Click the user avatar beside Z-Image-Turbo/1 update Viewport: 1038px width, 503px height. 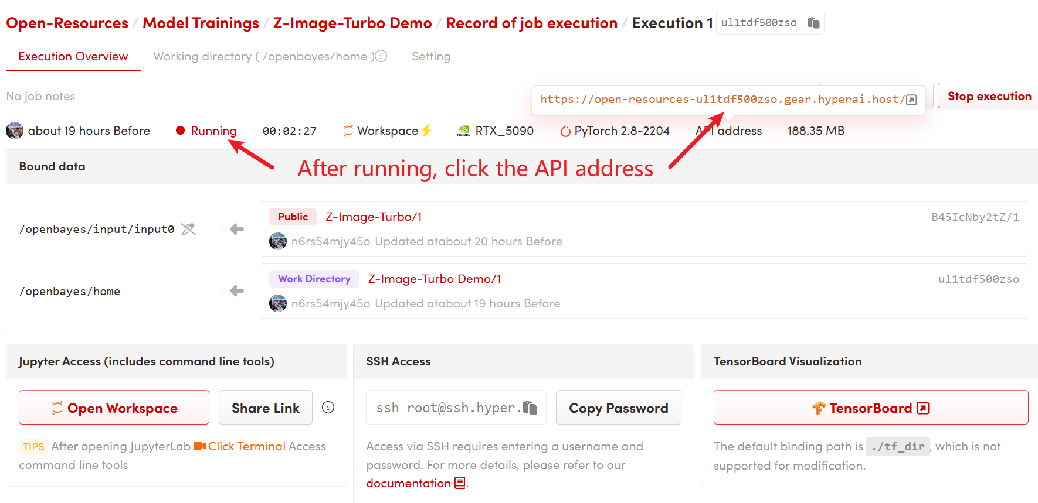277,241
